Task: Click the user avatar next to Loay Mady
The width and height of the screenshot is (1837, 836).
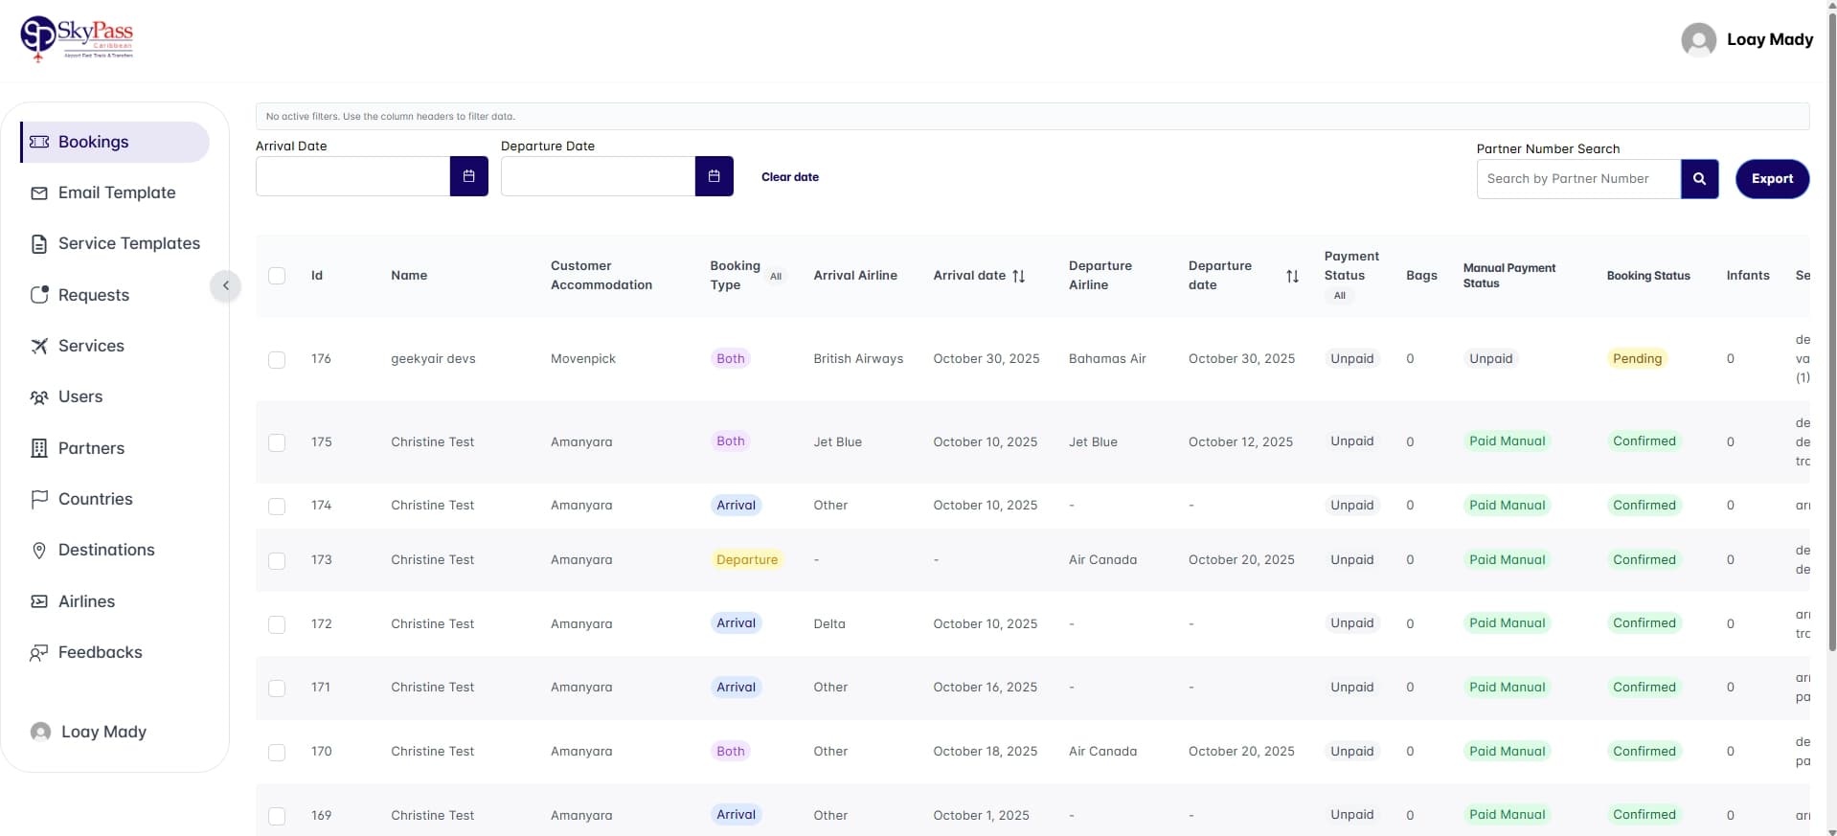Action: click(x=1698, y=39)
